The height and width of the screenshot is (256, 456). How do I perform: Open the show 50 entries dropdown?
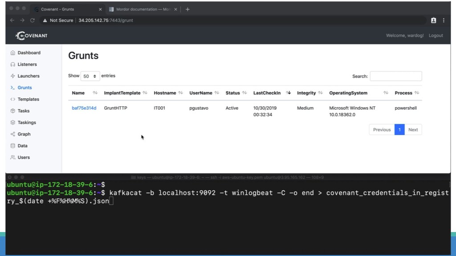coord(90,76)
